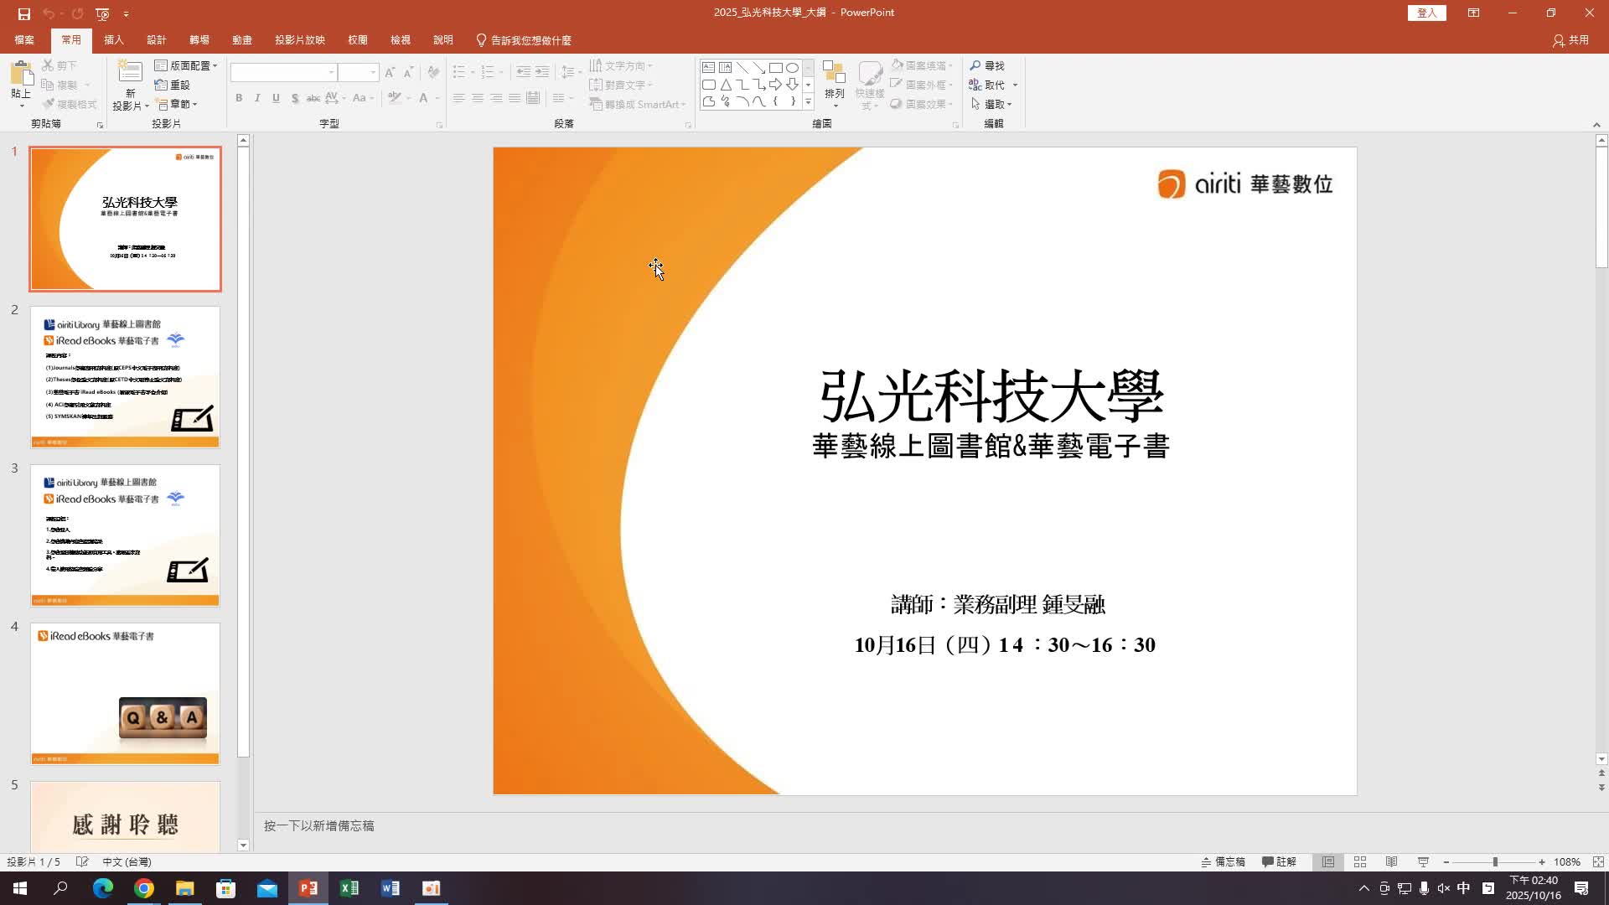
Task: Switch to Normal view in status bar
Action: point(1328,862)
